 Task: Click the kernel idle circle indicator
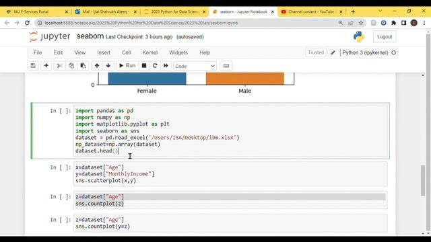[x=393, y=52]
